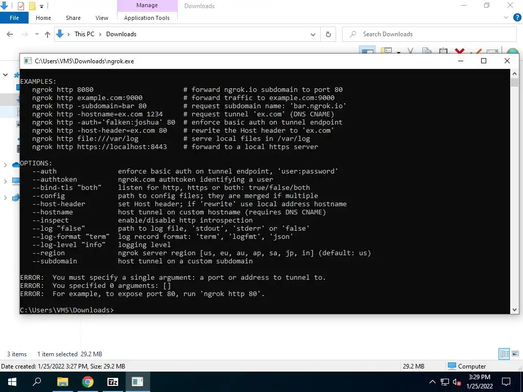523x392 pixels.
Task: Click the console app taskbar button
Action: point(137,382)
